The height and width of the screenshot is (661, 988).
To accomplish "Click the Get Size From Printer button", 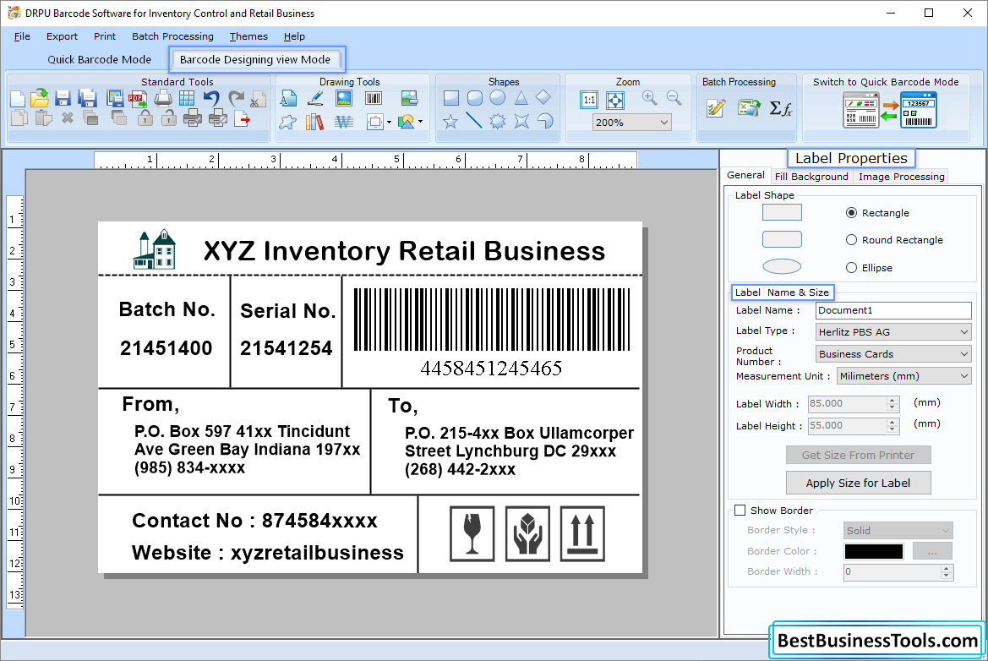I will point(858,455).
